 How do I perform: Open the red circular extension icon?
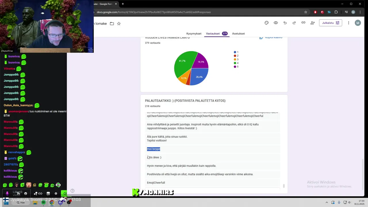tap(322, 12)
